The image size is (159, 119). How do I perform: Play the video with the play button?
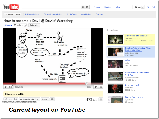pos(6,87)
